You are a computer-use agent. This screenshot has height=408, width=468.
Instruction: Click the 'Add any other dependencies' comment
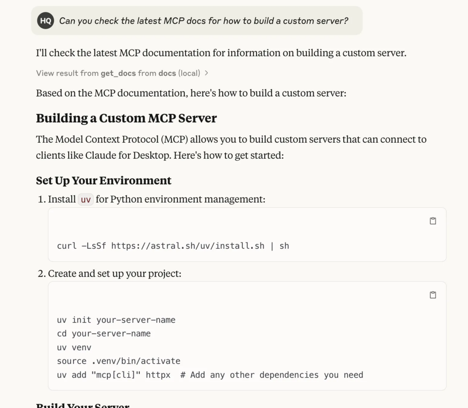pyautogui.click(x=272, y=375)
